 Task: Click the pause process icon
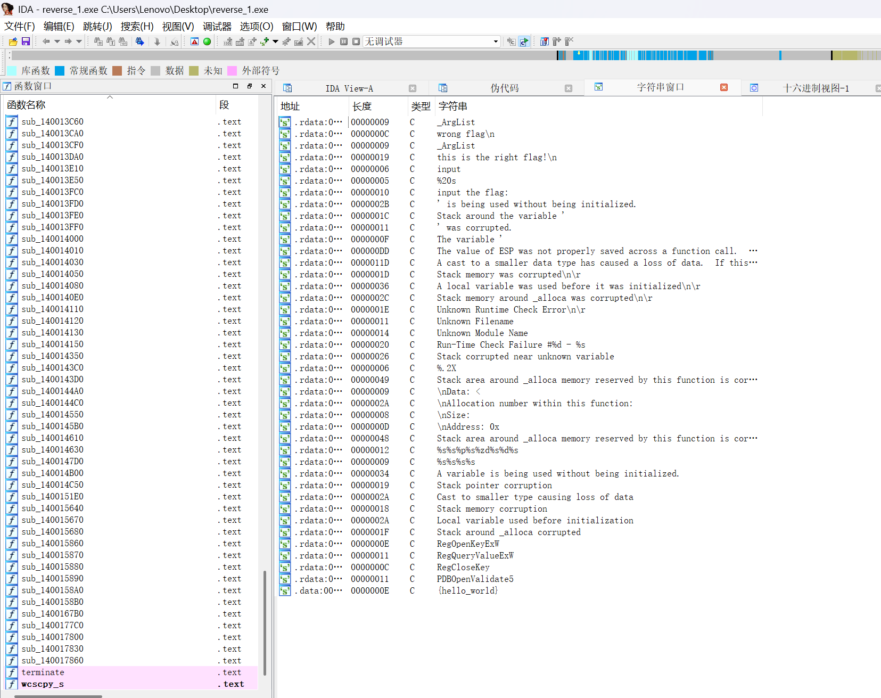pyautogui.click(x=344, y=42)
